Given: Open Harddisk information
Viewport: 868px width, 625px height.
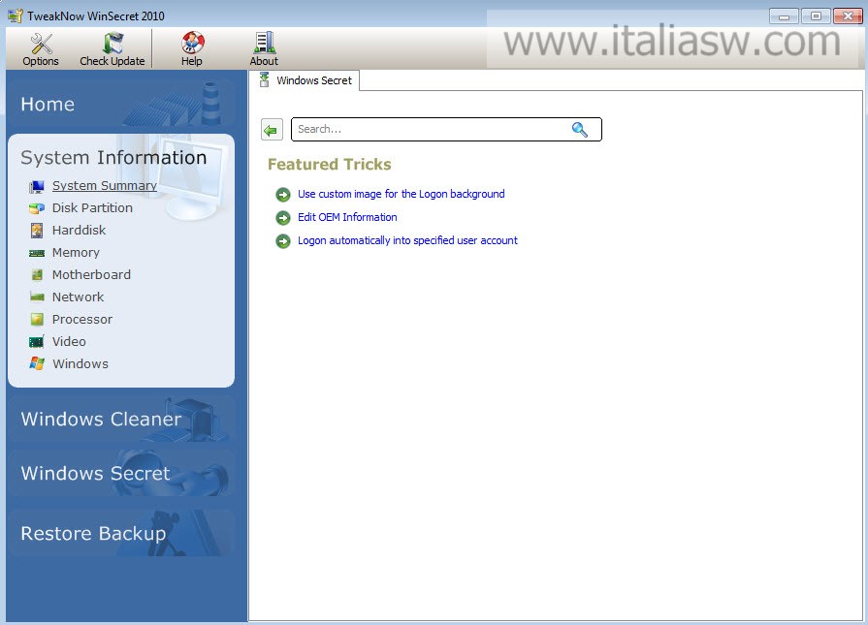Looking at the screenshot, I should click(x=80, y=230).
